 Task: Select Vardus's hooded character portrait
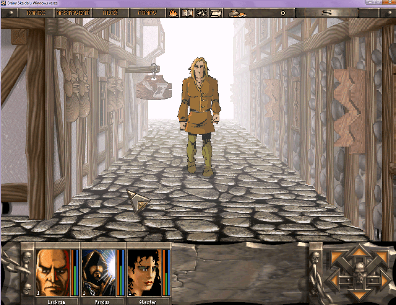coord(99,272)
